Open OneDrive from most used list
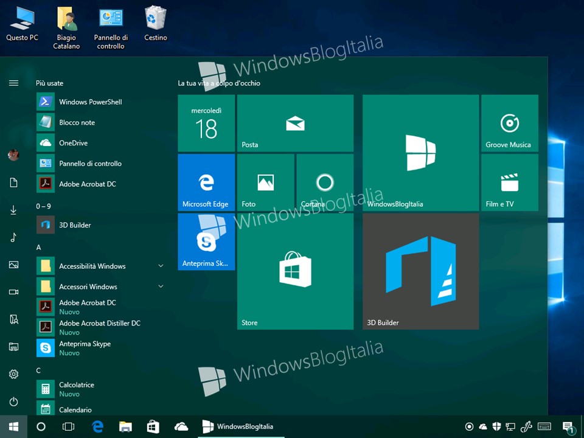Viewport: 584px width, 438px height. tap(100, 142)
